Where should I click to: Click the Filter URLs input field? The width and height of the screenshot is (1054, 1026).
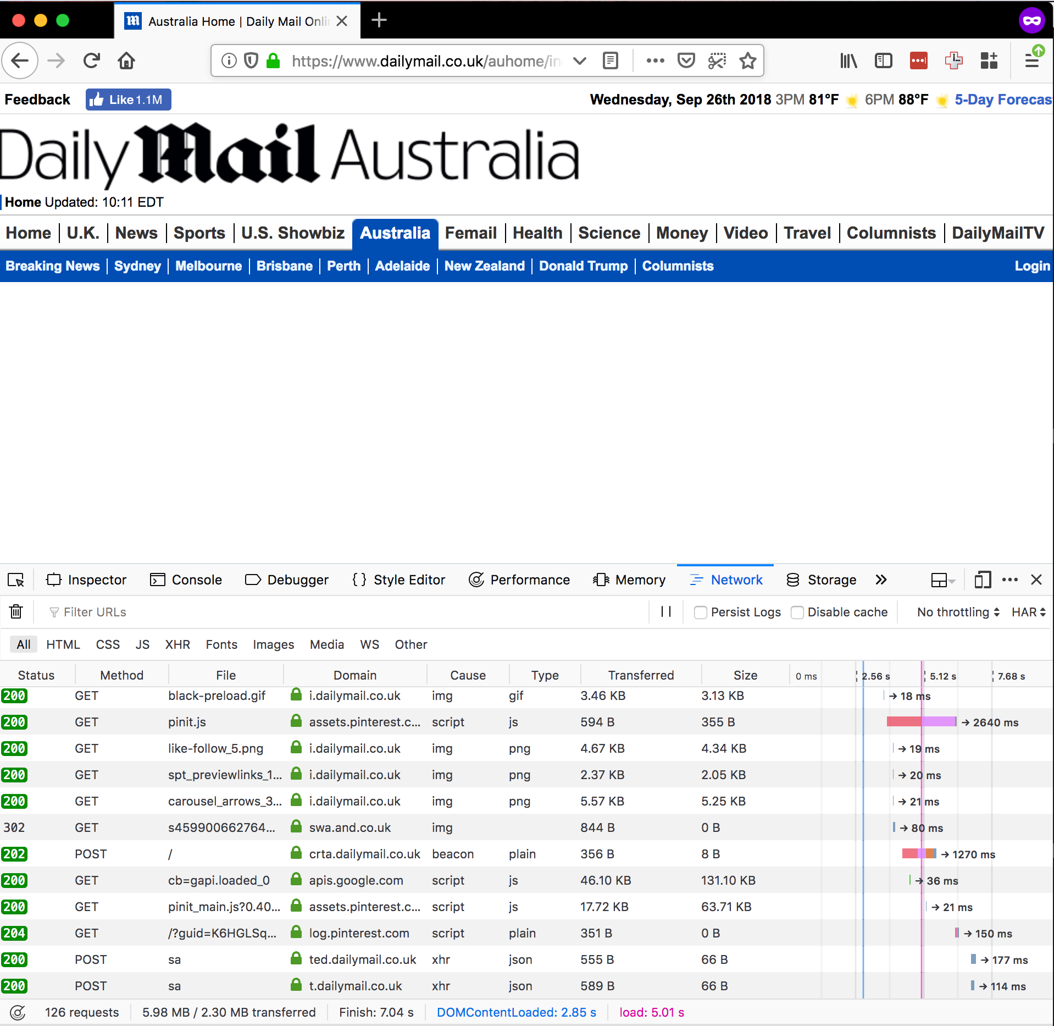click(x=346, y=612)
